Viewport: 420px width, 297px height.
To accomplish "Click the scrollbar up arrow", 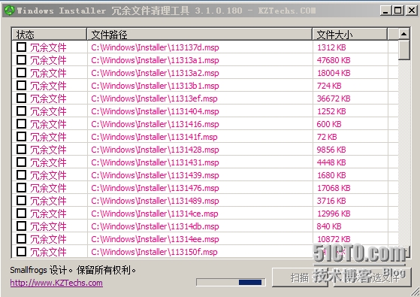I will pyautogui.click(x=403, y=34).
